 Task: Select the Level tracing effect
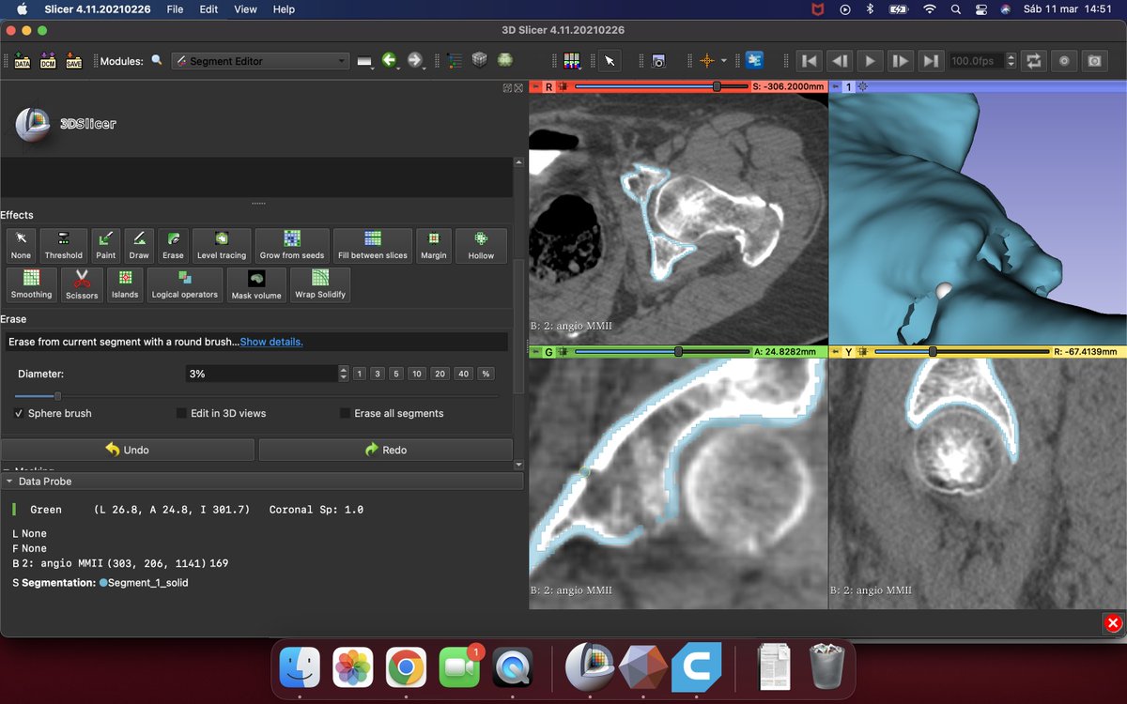tap(222, 245)
